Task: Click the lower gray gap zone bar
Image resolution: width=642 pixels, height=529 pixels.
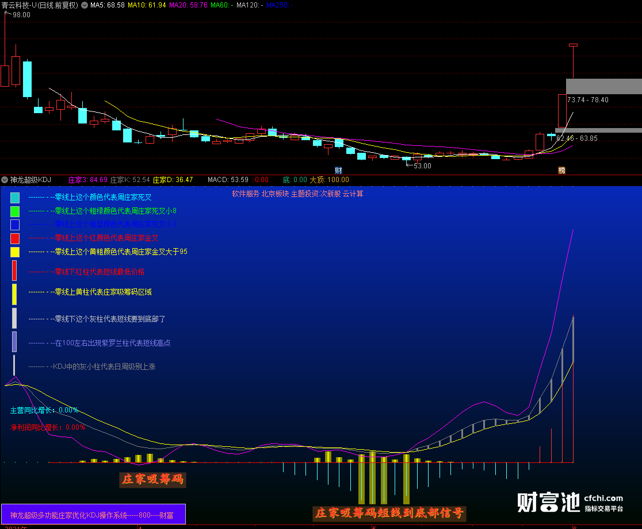Action: pos(599,130)
